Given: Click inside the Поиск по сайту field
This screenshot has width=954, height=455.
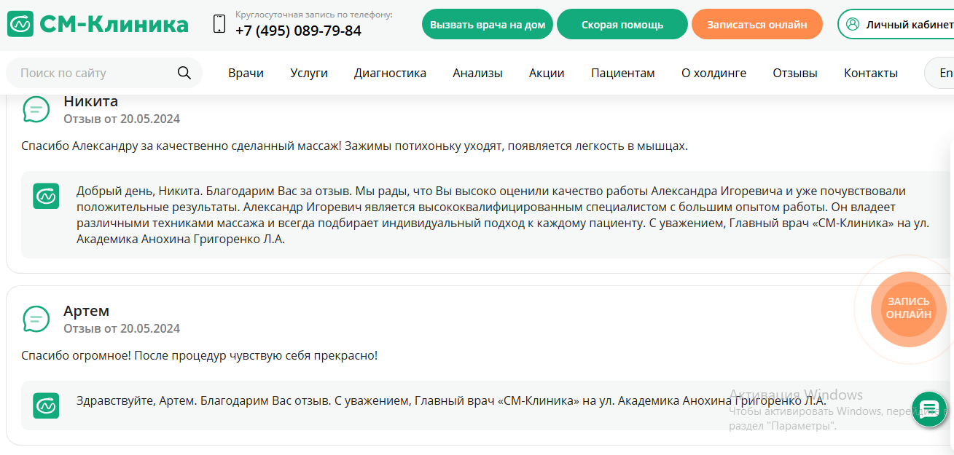Looking at the screenshot, I should [87, 72].
